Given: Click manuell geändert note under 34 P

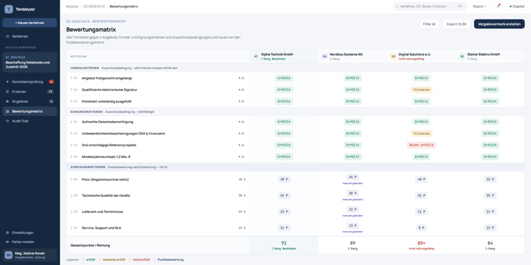Looking at the screenshot, I should tap(353, 183).
